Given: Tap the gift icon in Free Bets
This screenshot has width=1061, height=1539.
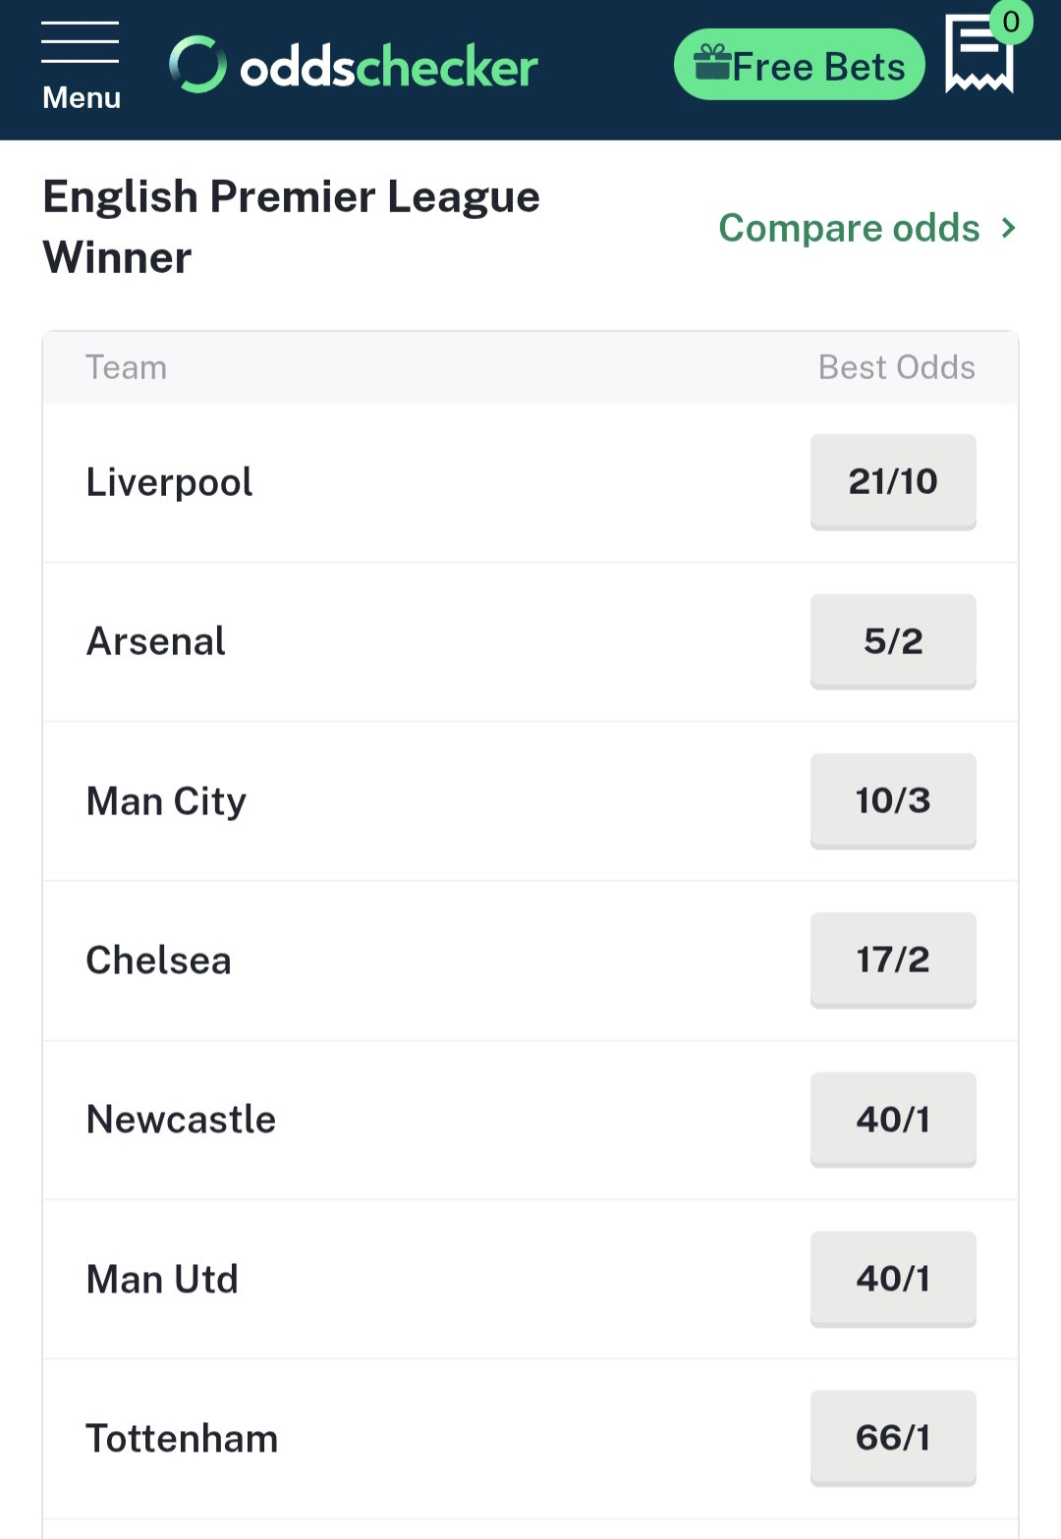Looking at the screenshot, I should coord(712,64).
